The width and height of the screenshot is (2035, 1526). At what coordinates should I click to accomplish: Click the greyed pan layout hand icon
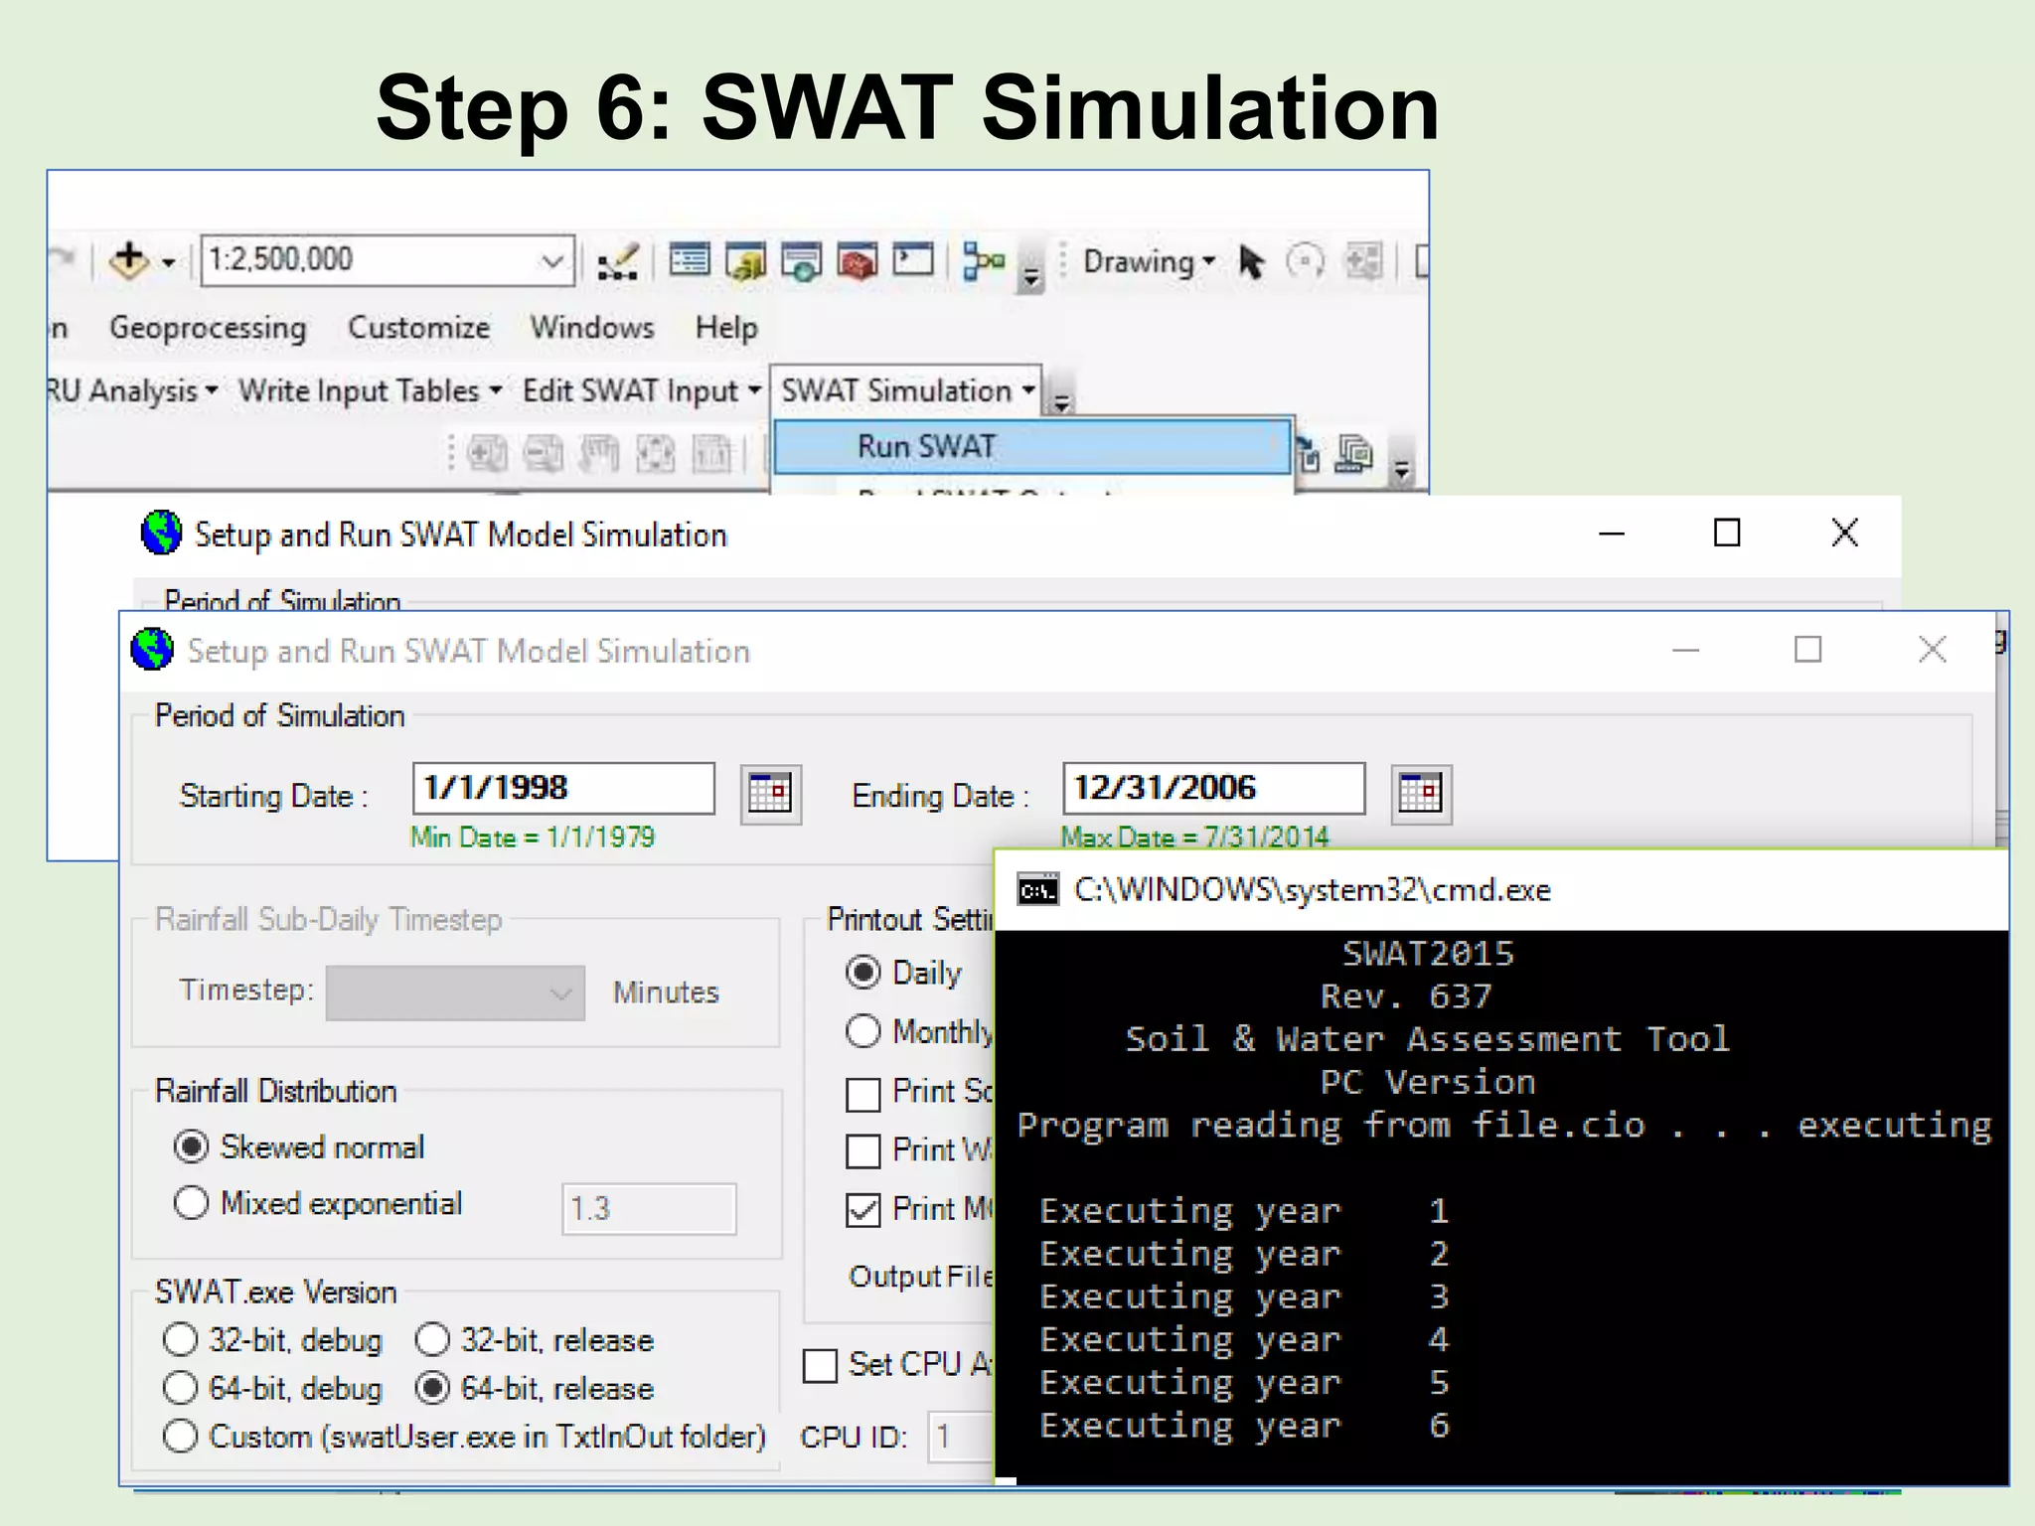click(x=599, y=455)
